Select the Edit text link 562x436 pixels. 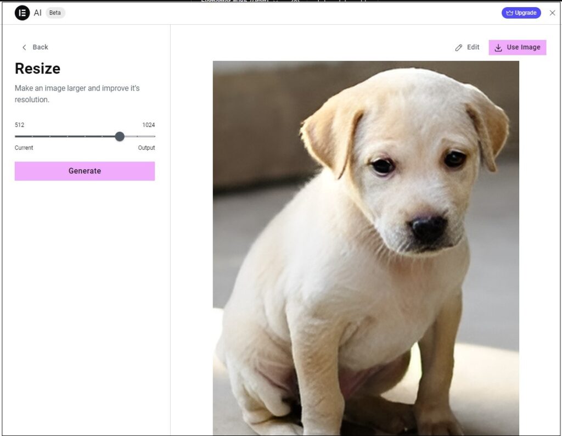point(473,47)
